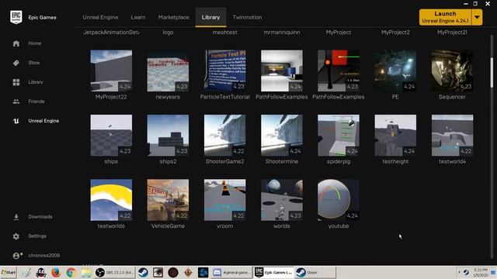Launch Unreal Engine 4.24.1
497x279 pixels.
point(445,17)
